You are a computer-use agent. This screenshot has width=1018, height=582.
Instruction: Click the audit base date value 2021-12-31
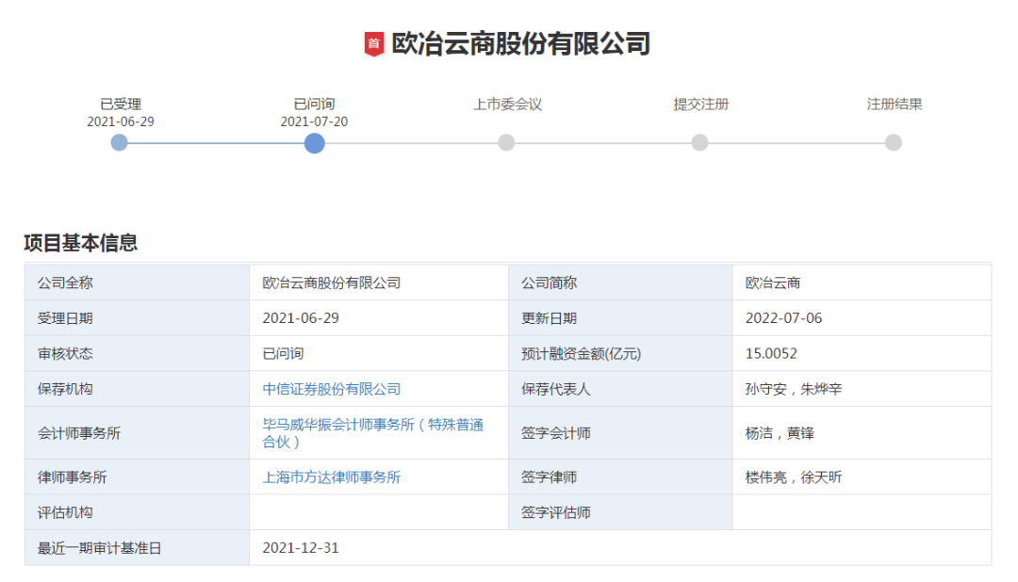(x=301, y=548)
